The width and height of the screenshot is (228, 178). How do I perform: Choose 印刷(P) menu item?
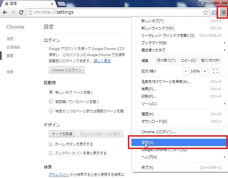click(x=179, y=96)
